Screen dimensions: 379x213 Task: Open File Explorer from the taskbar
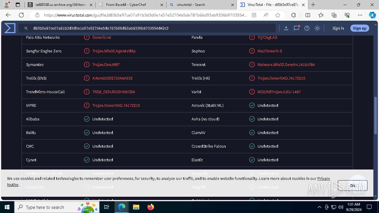point(136,207)
